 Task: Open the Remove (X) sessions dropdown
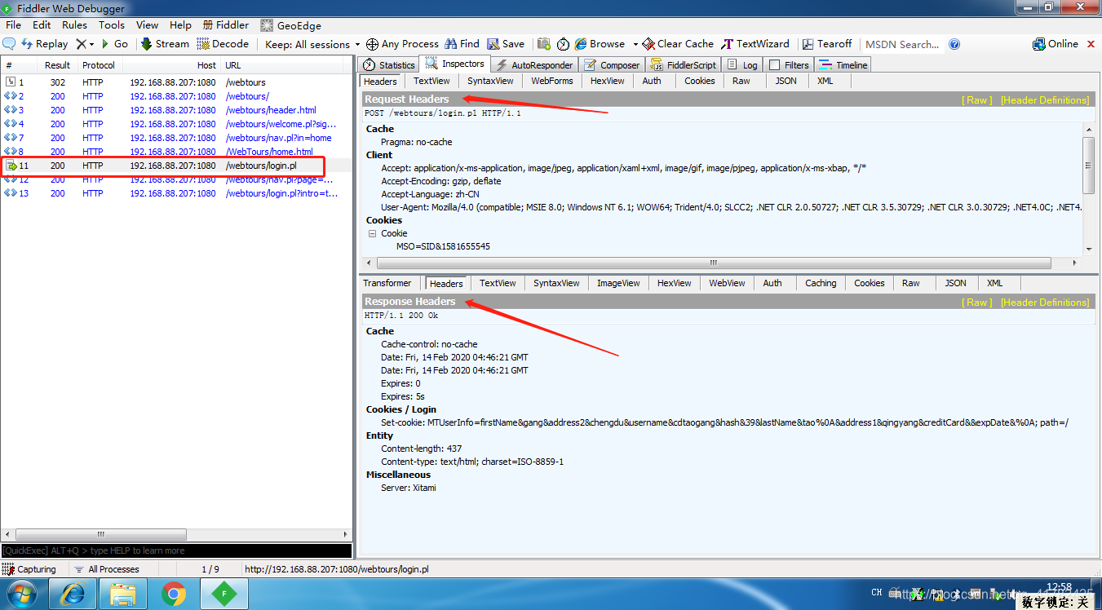click(x=85, y=44)
